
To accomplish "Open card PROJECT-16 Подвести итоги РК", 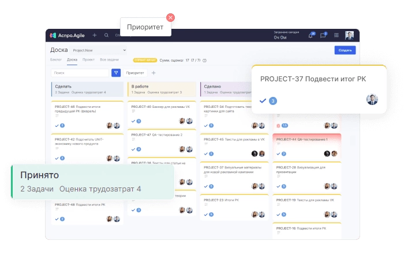I will (307, 231).
